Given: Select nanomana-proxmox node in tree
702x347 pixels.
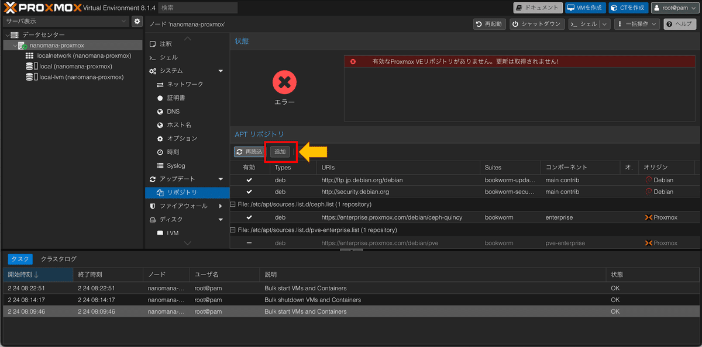Looking at the screenshot, I should (56, 46).
